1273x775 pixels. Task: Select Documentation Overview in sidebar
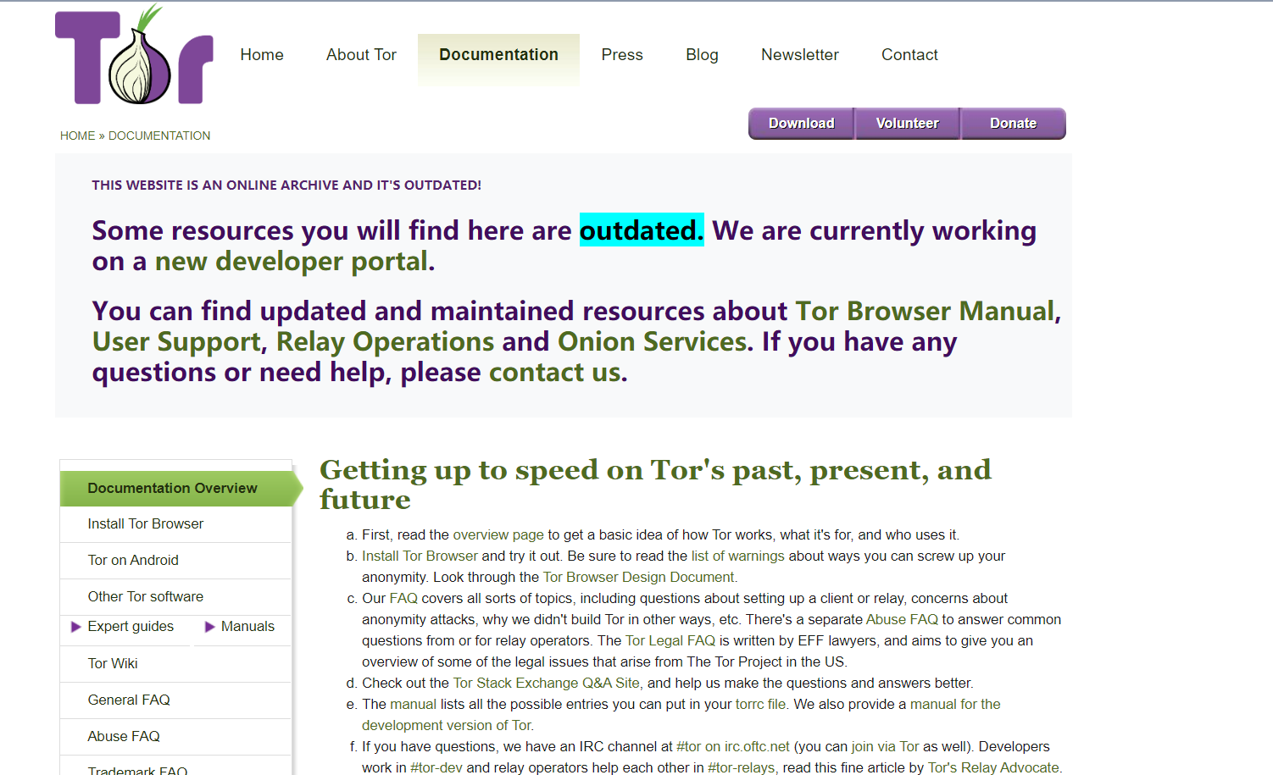(x=176, y=489)
